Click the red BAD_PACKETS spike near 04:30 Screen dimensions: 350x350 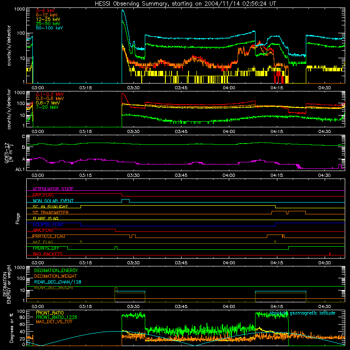[330, 254]
